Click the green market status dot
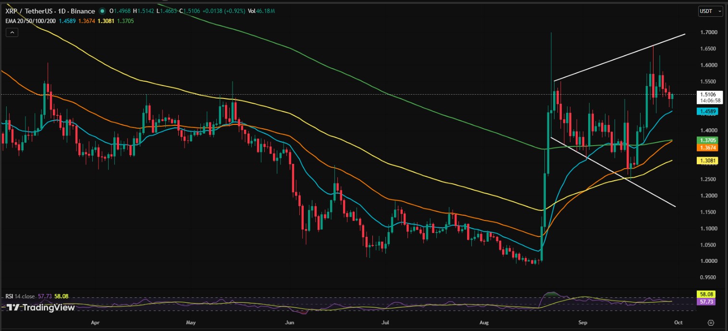Screen dimensions: 728x331 click(x=102, y=11)
